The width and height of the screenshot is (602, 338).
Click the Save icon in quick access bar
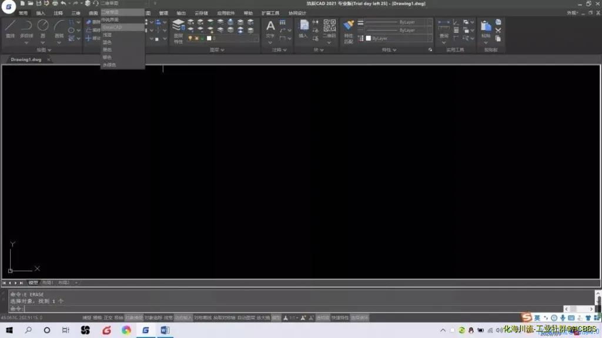pyautogui.click(x=38, y=4)
